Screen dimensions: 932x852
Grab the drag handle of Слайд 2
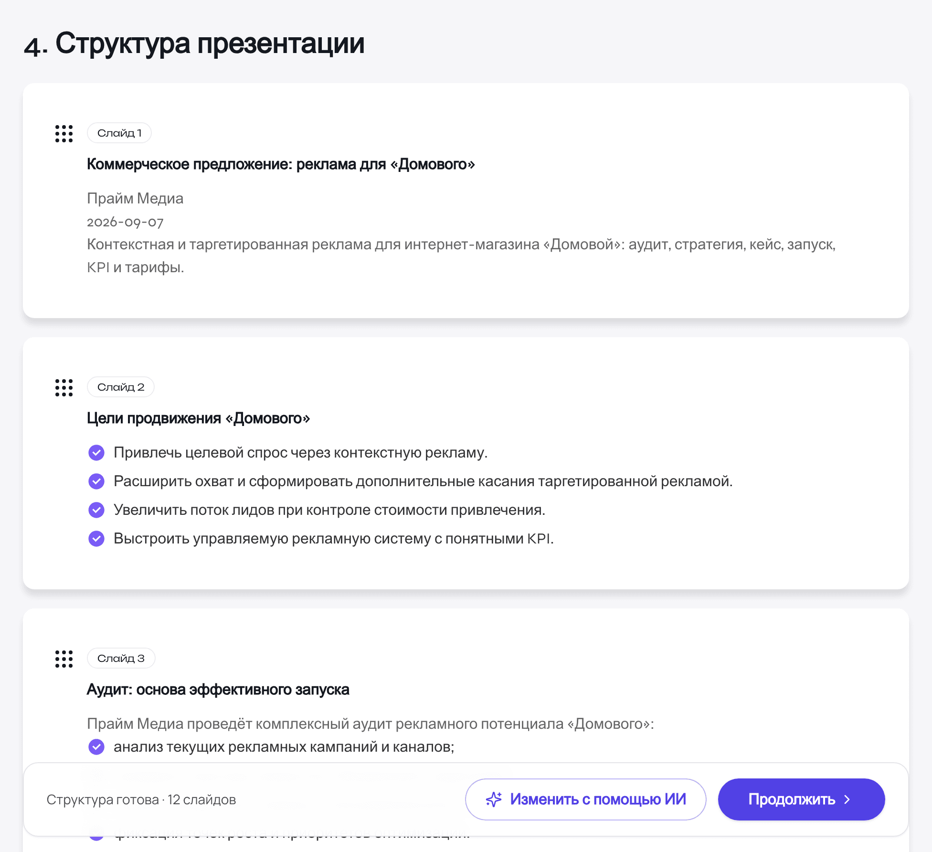(64, 388)
